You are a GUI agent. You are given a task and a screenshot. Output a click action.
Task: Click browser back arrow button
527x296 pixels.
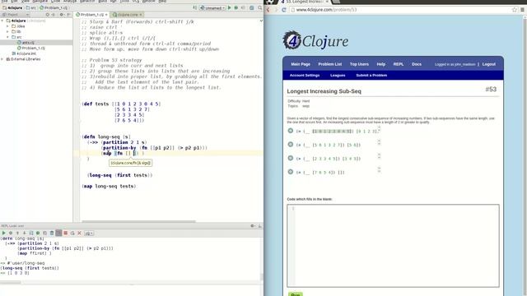[x=268, y=10]
